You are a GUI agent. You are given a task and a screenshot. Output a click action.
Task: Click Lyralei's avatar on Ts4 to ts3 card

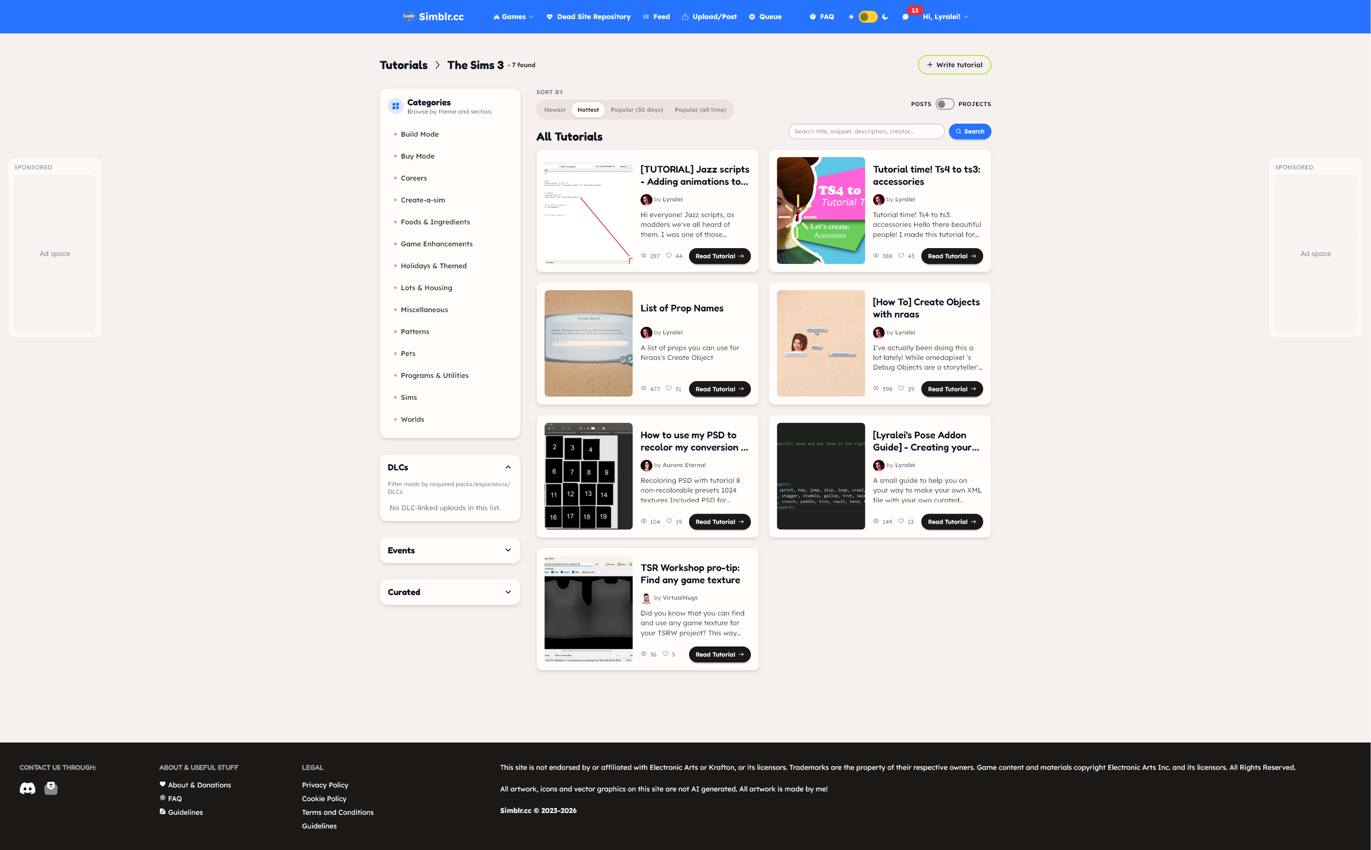click(x=879, y=200)
